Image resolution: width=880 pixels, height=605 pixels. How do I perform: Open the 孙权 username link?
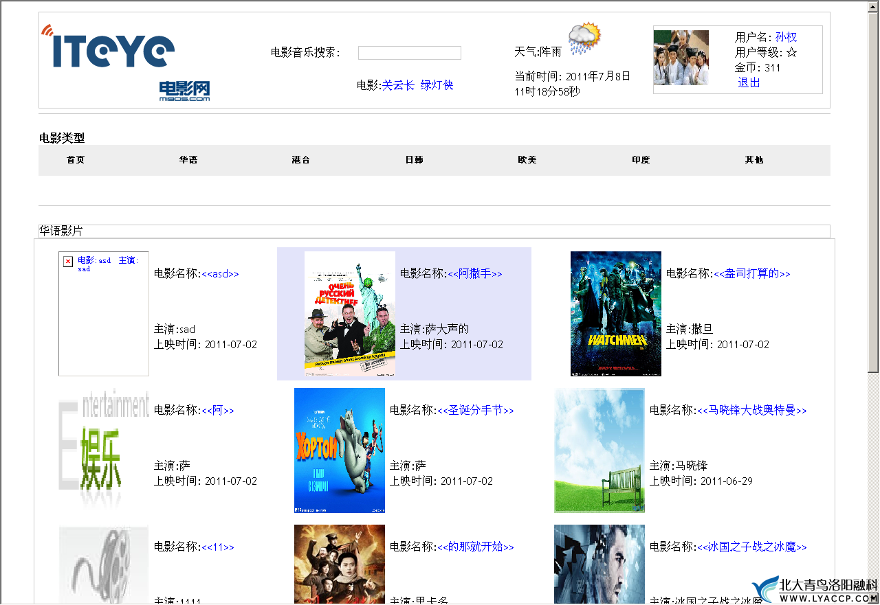click(x=786, y=37)
